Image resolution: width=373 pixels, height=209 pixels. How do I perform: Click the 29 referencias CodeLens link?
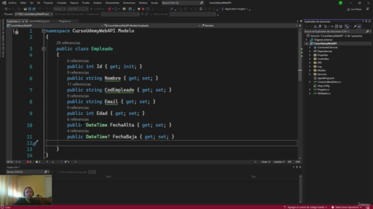68,43
